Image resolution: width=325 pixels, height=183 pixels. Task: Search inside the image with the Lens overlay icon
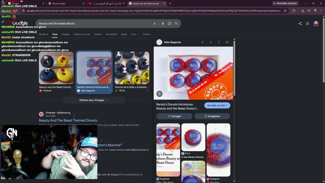(159, 94)
